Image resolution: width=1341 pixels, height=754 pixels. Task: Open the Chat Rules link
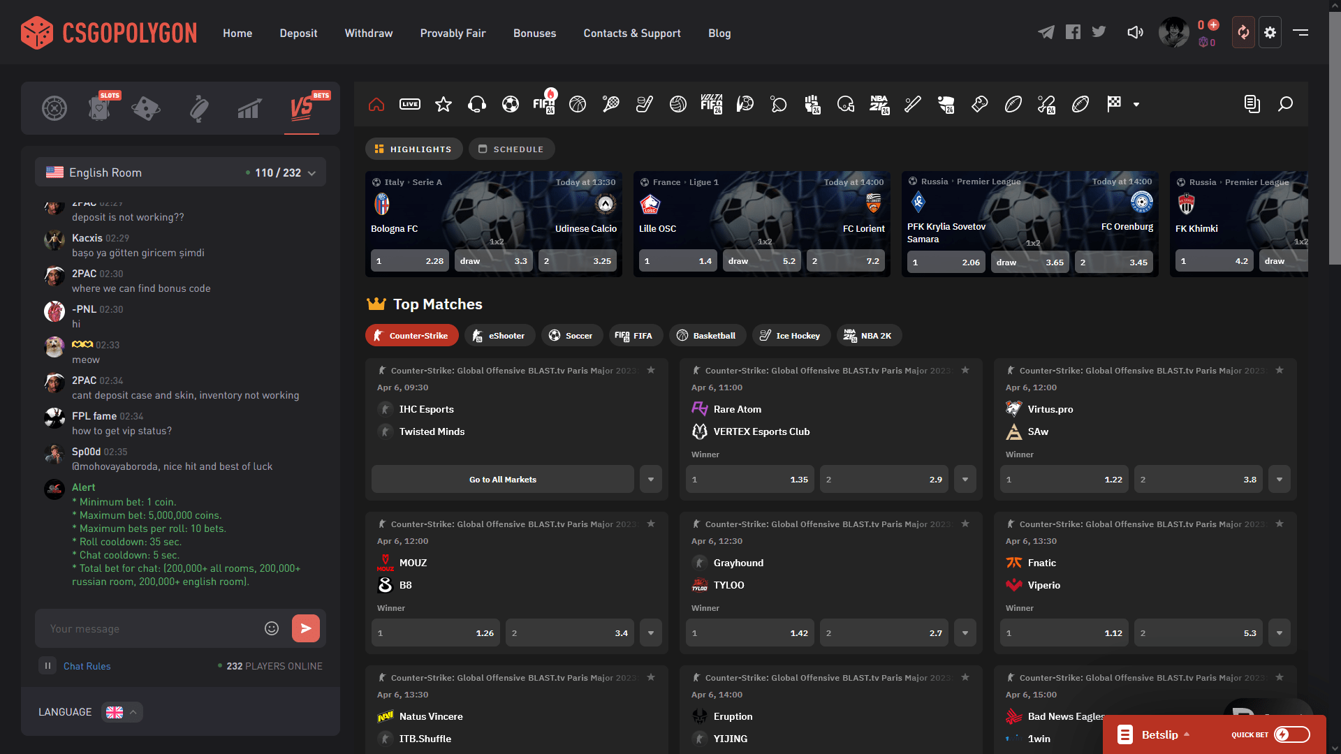[x=87, y=666]
